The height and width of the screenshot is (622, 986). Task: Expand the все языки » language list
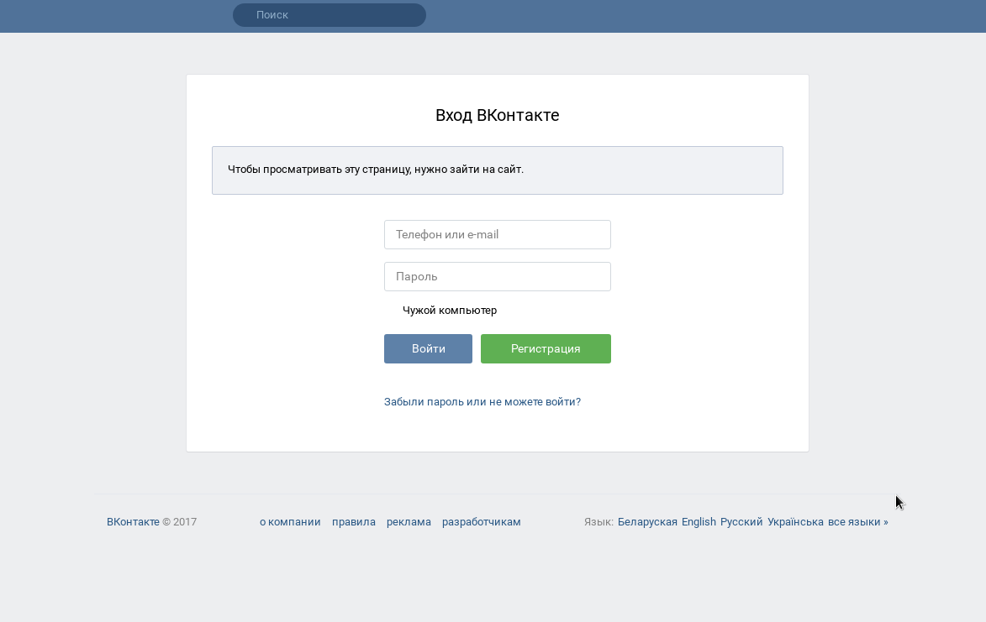[857, 522]
